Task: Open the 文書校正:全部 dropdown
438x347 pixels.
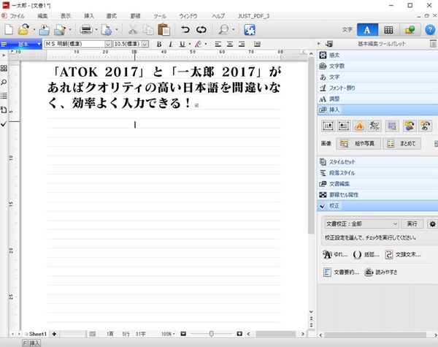Action: [362, 224]
